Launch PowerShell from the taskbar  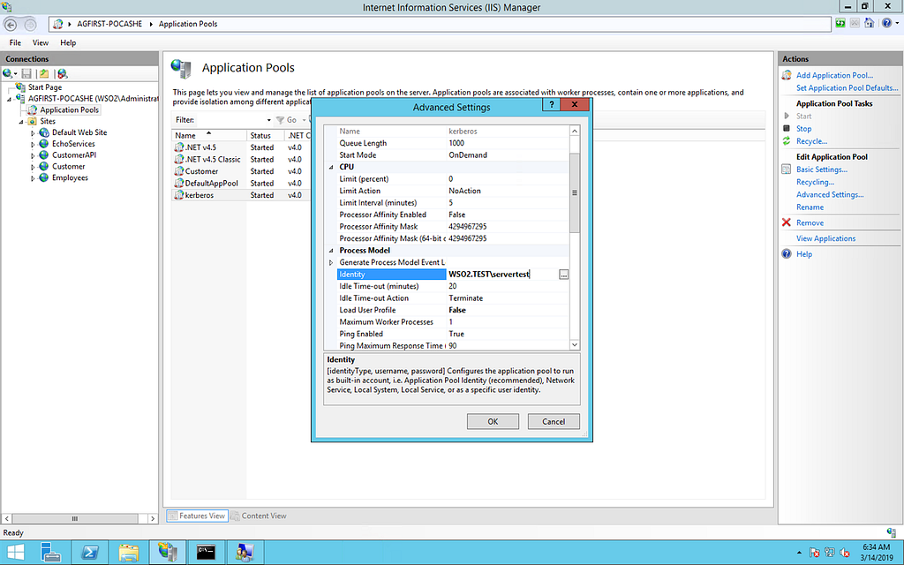pyautogui.click(x=89, y=553)
